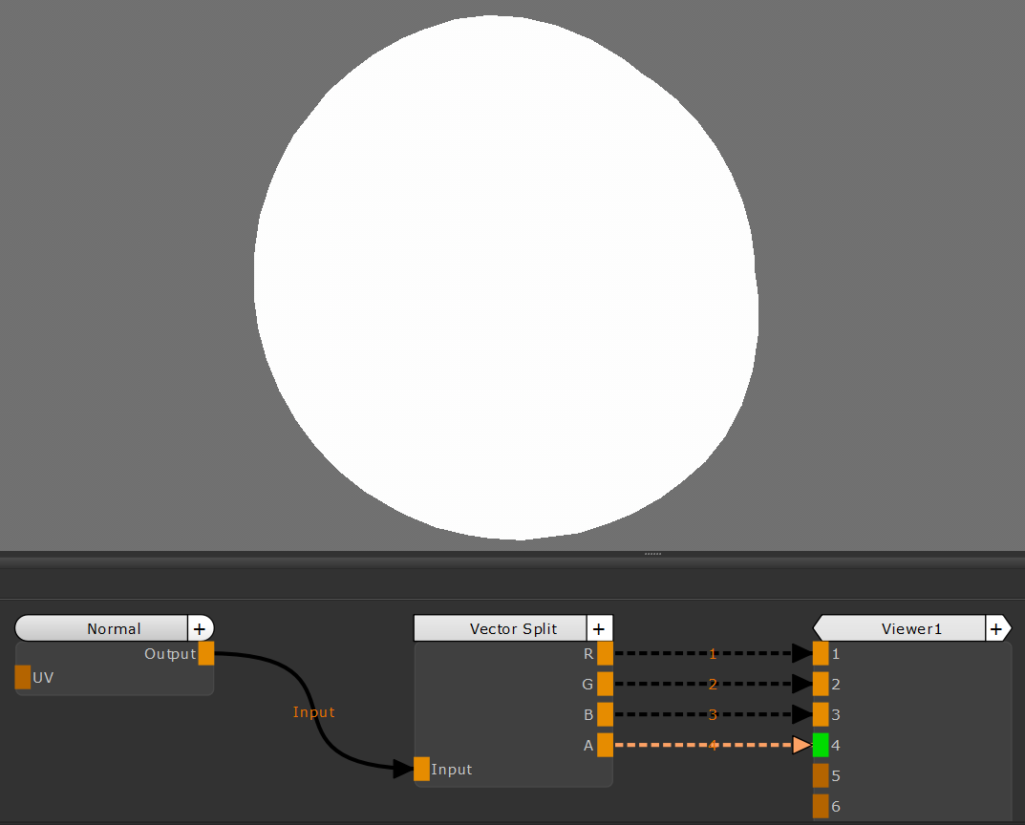The width and height of the screenshot is (1025, 825).
Task: Click the Normal node UV input port
Action: pos(23,677)
